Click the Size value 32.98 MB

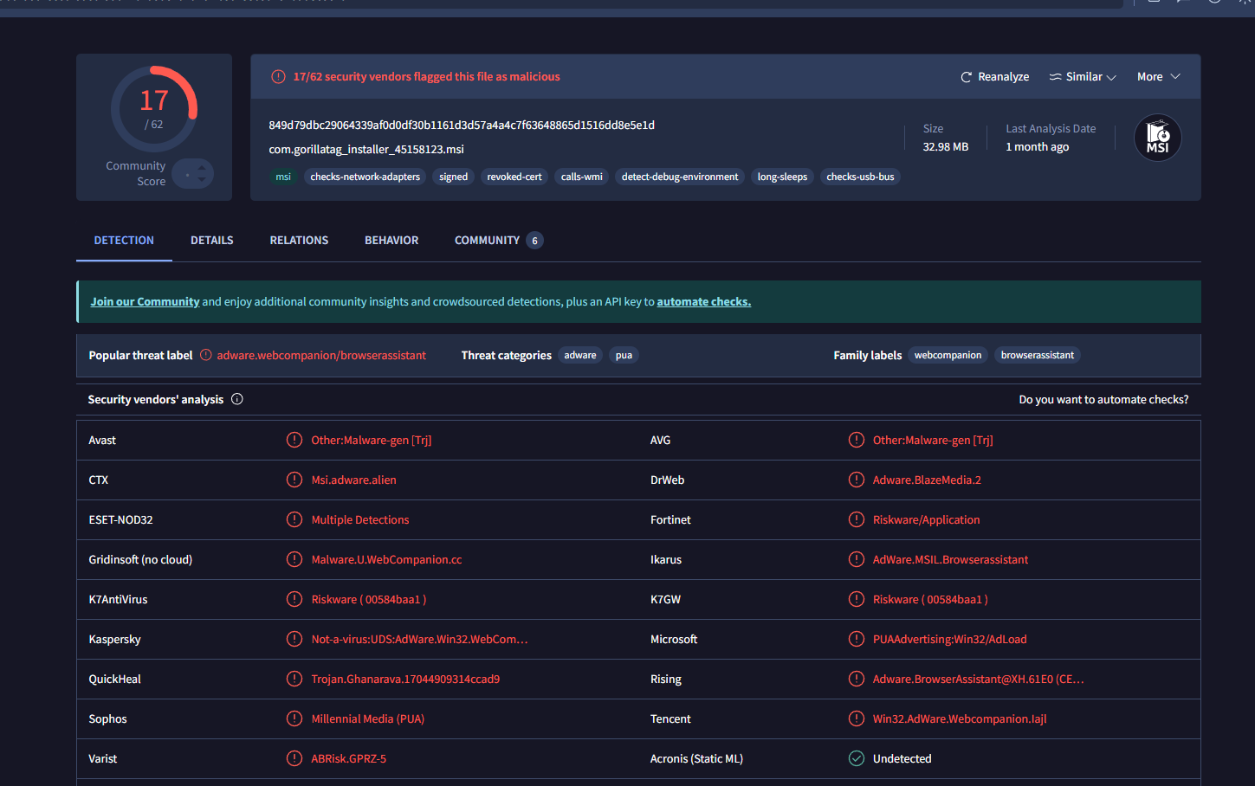point(945,147)
